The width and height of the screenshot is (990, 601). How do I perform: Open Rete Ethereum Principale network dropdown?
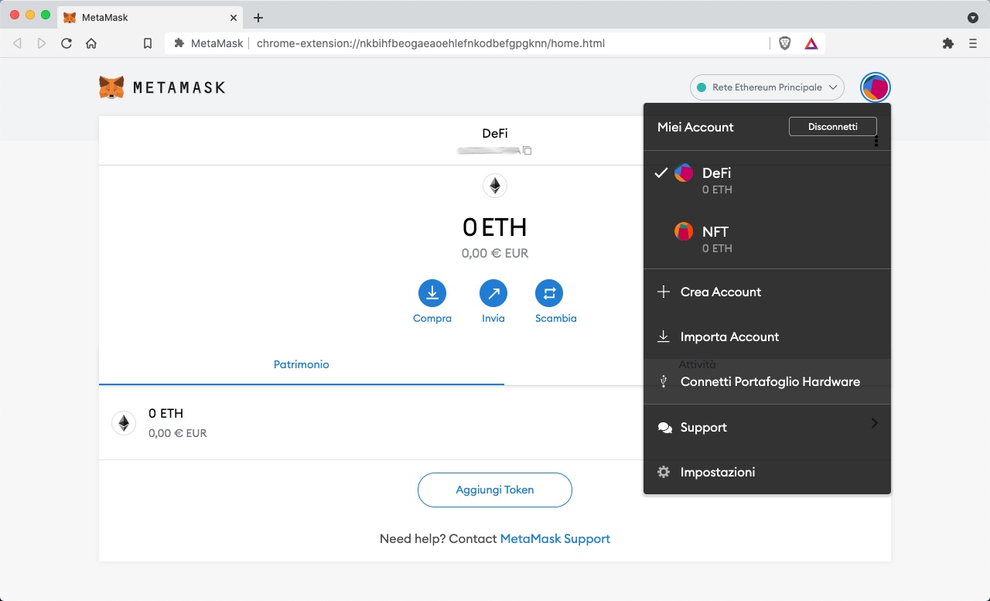pyautogui.click(x=766, y=87)
